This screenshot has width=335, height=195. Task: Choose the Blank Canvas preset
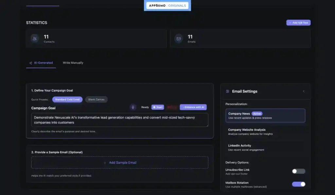pos(96,99)
